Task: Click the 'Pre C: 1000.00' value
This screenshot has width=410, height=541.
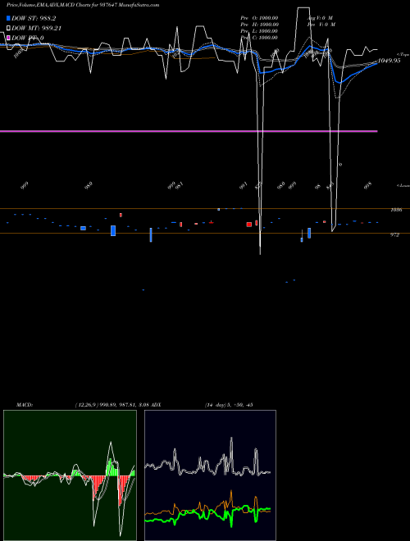Action: tap(259, 38)
